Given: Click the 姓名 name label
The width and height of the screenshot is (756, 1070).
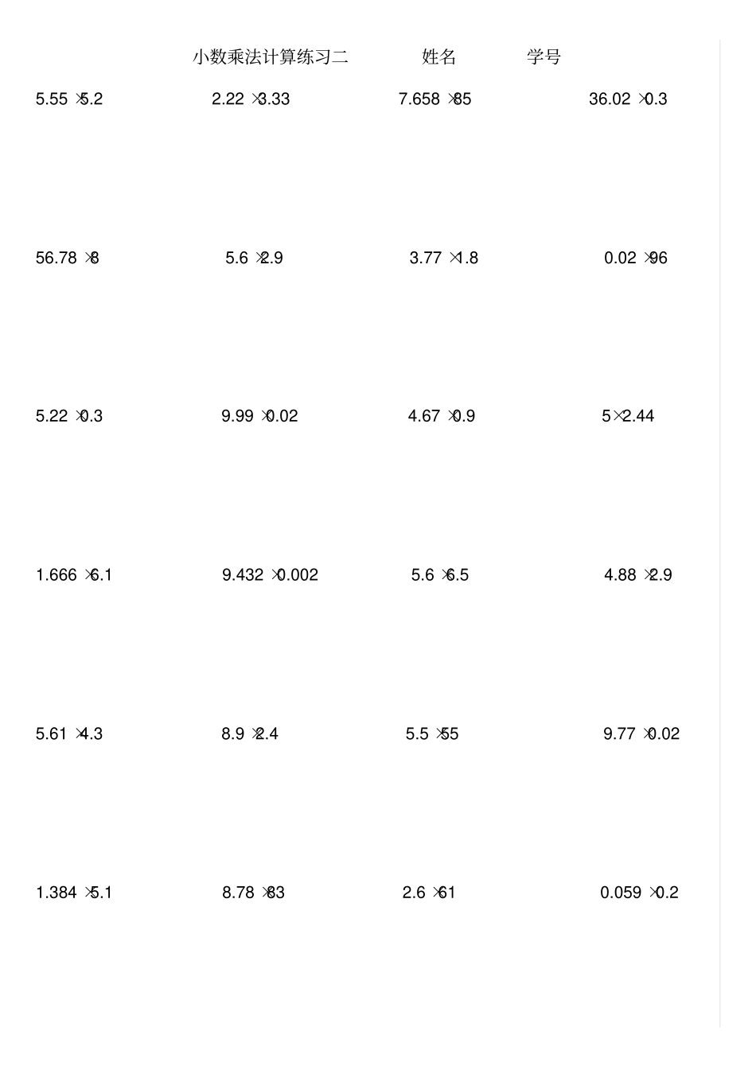Looking at the screenshot, I should click(438, 57).
